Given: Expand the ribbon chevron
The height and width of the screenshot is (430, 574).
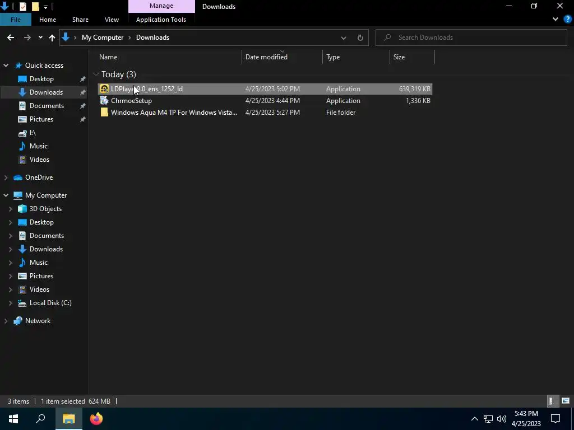Looking at the screenshot, I should (x=556, y=20).
